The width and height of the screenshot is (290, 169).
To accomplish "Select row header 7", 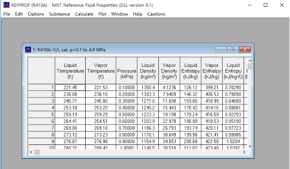I will tap(41, 128).
